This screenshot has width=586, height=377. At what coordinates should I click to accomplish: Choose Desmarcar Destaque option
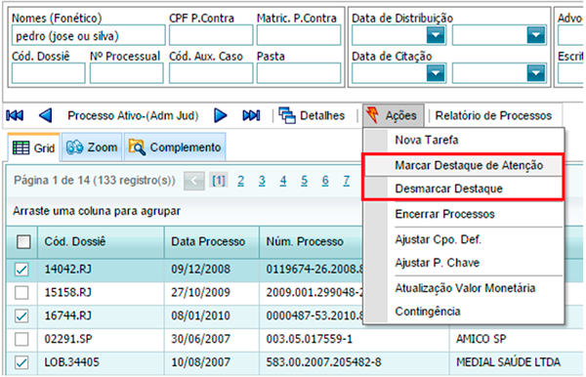[x=463, y=188]
